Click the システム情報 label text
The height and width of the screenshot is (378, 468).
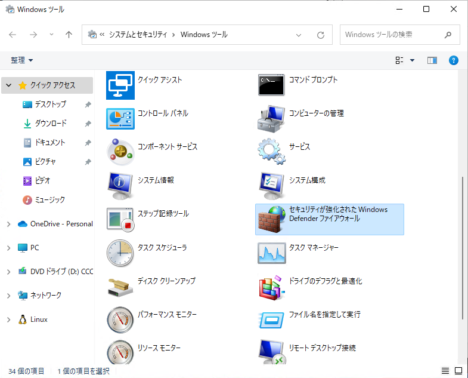156,180
